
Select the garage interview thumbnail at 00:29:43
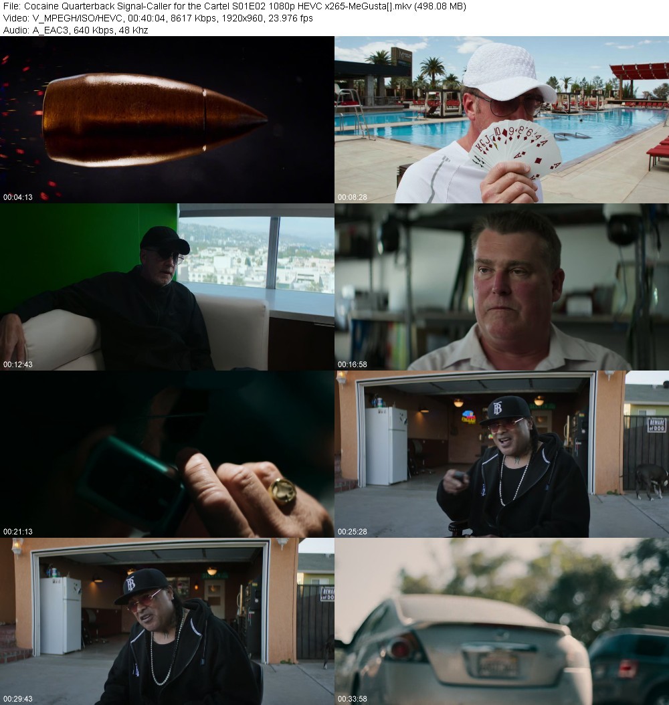point(167,621)
